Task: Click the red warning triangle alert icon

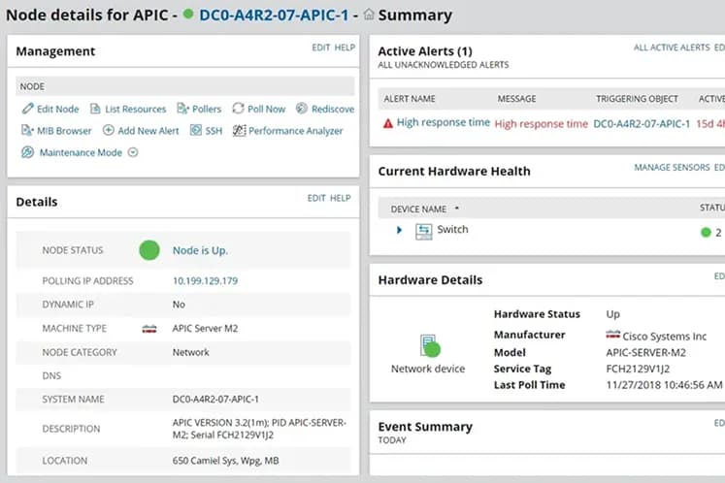Action: coord(388,123)
